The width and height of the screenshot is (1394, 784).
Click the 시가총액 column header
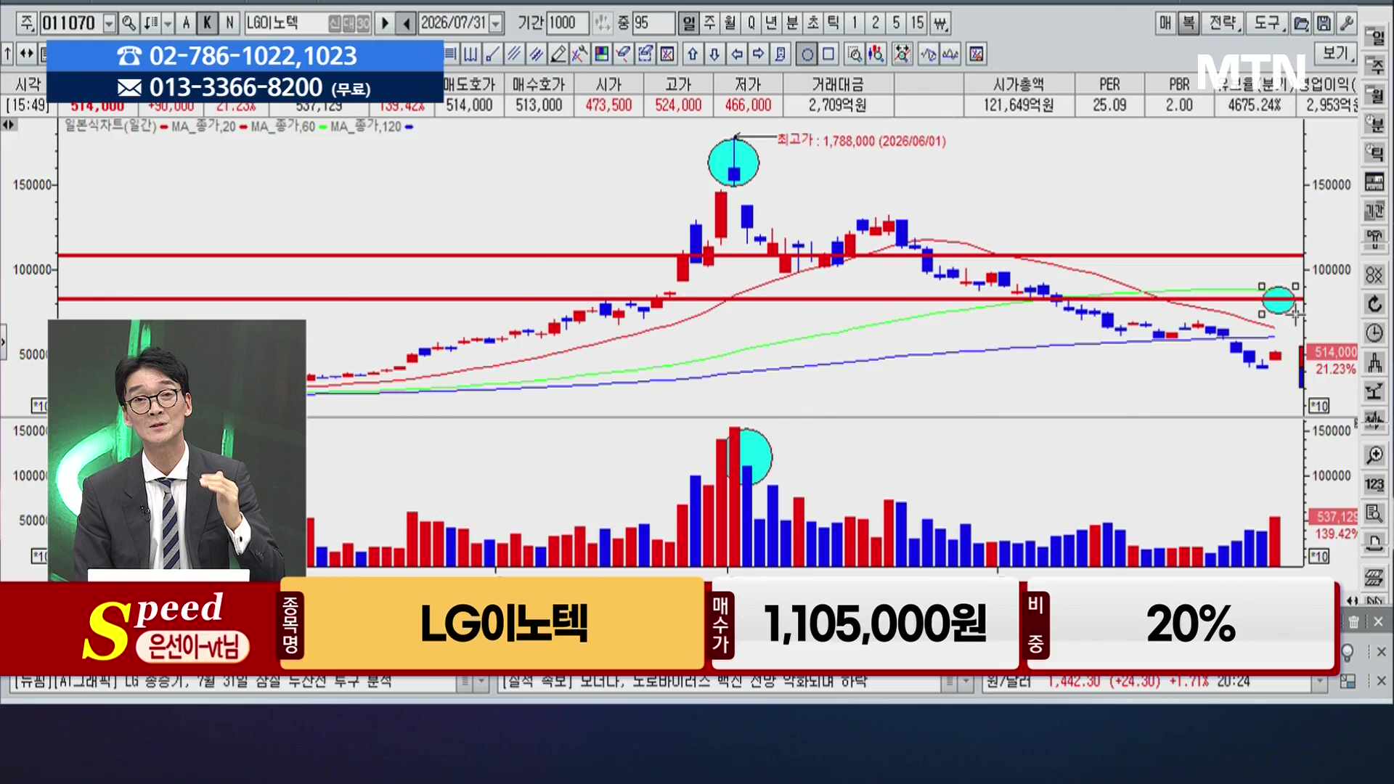tap(1019, 84)
